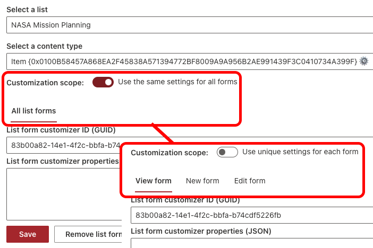Image resolution: width=373 pixels, height=248 pixels.
Task: Switch to the 'New form' tab
Action: [x=202, y=181]
